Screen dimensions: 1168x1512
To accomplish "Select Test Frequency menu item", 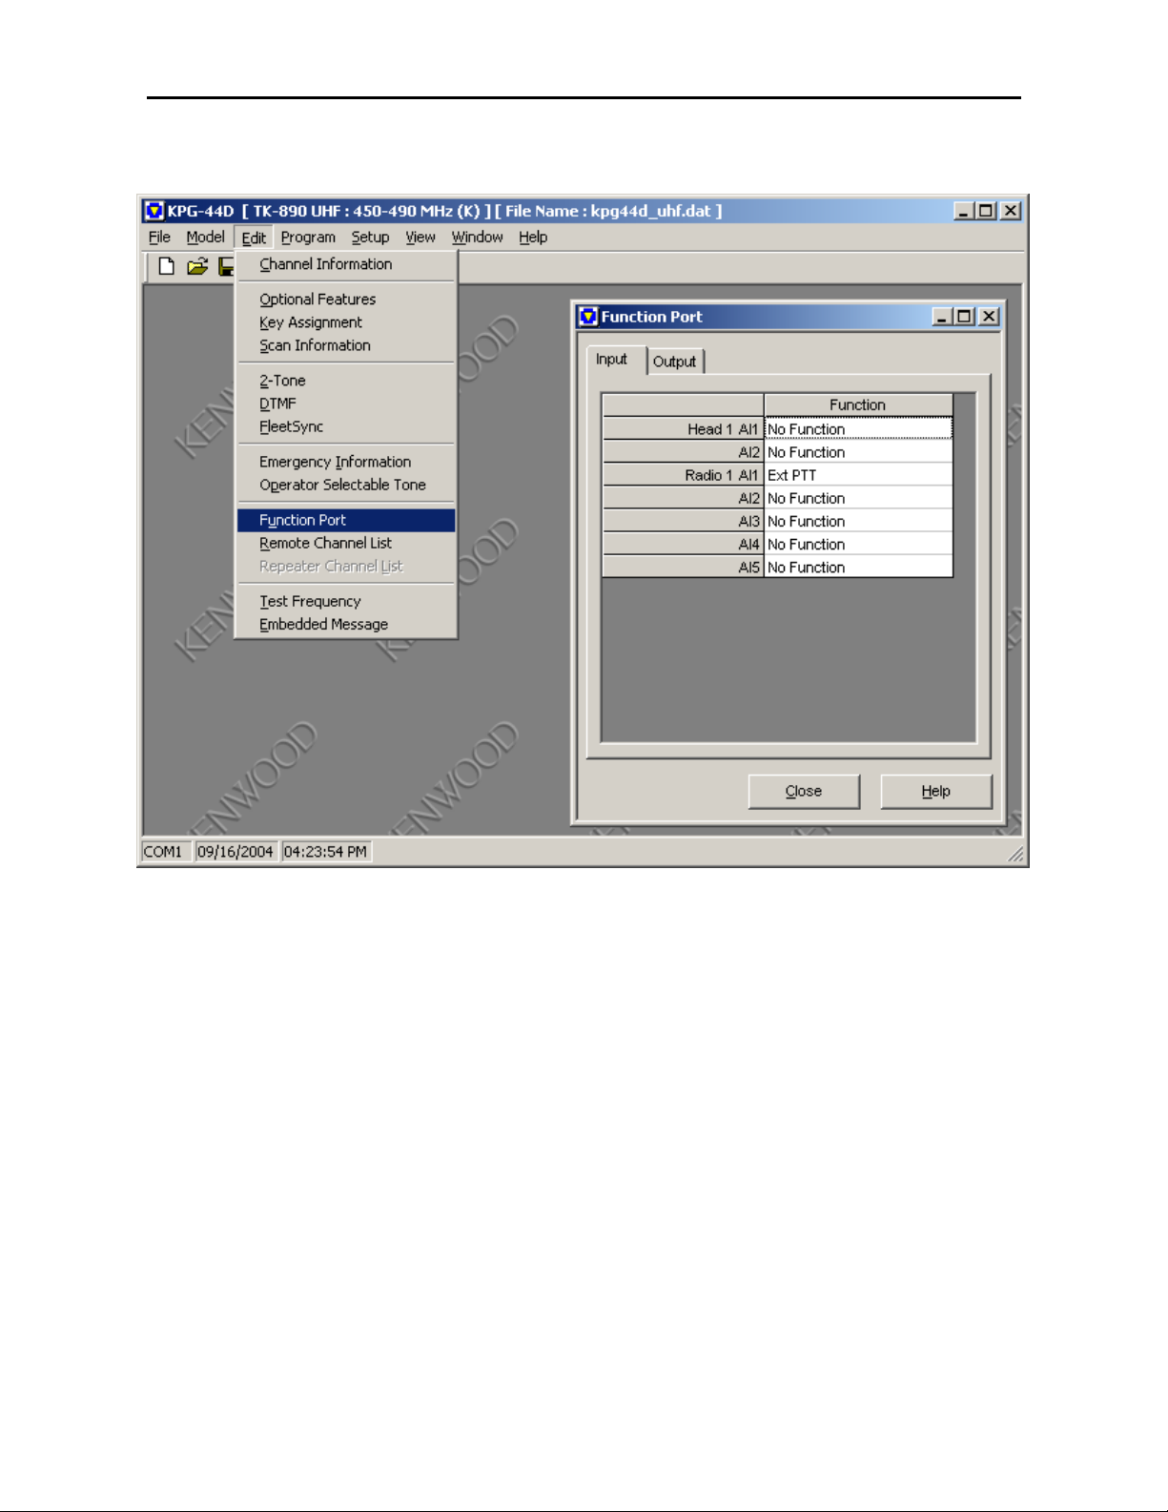I will 346,601.
